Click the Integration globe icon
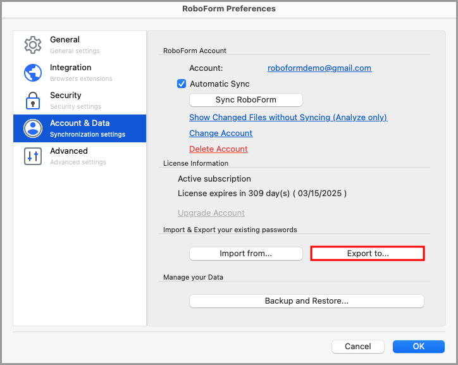This screenshot has width=458, height=365. point(33,73)
